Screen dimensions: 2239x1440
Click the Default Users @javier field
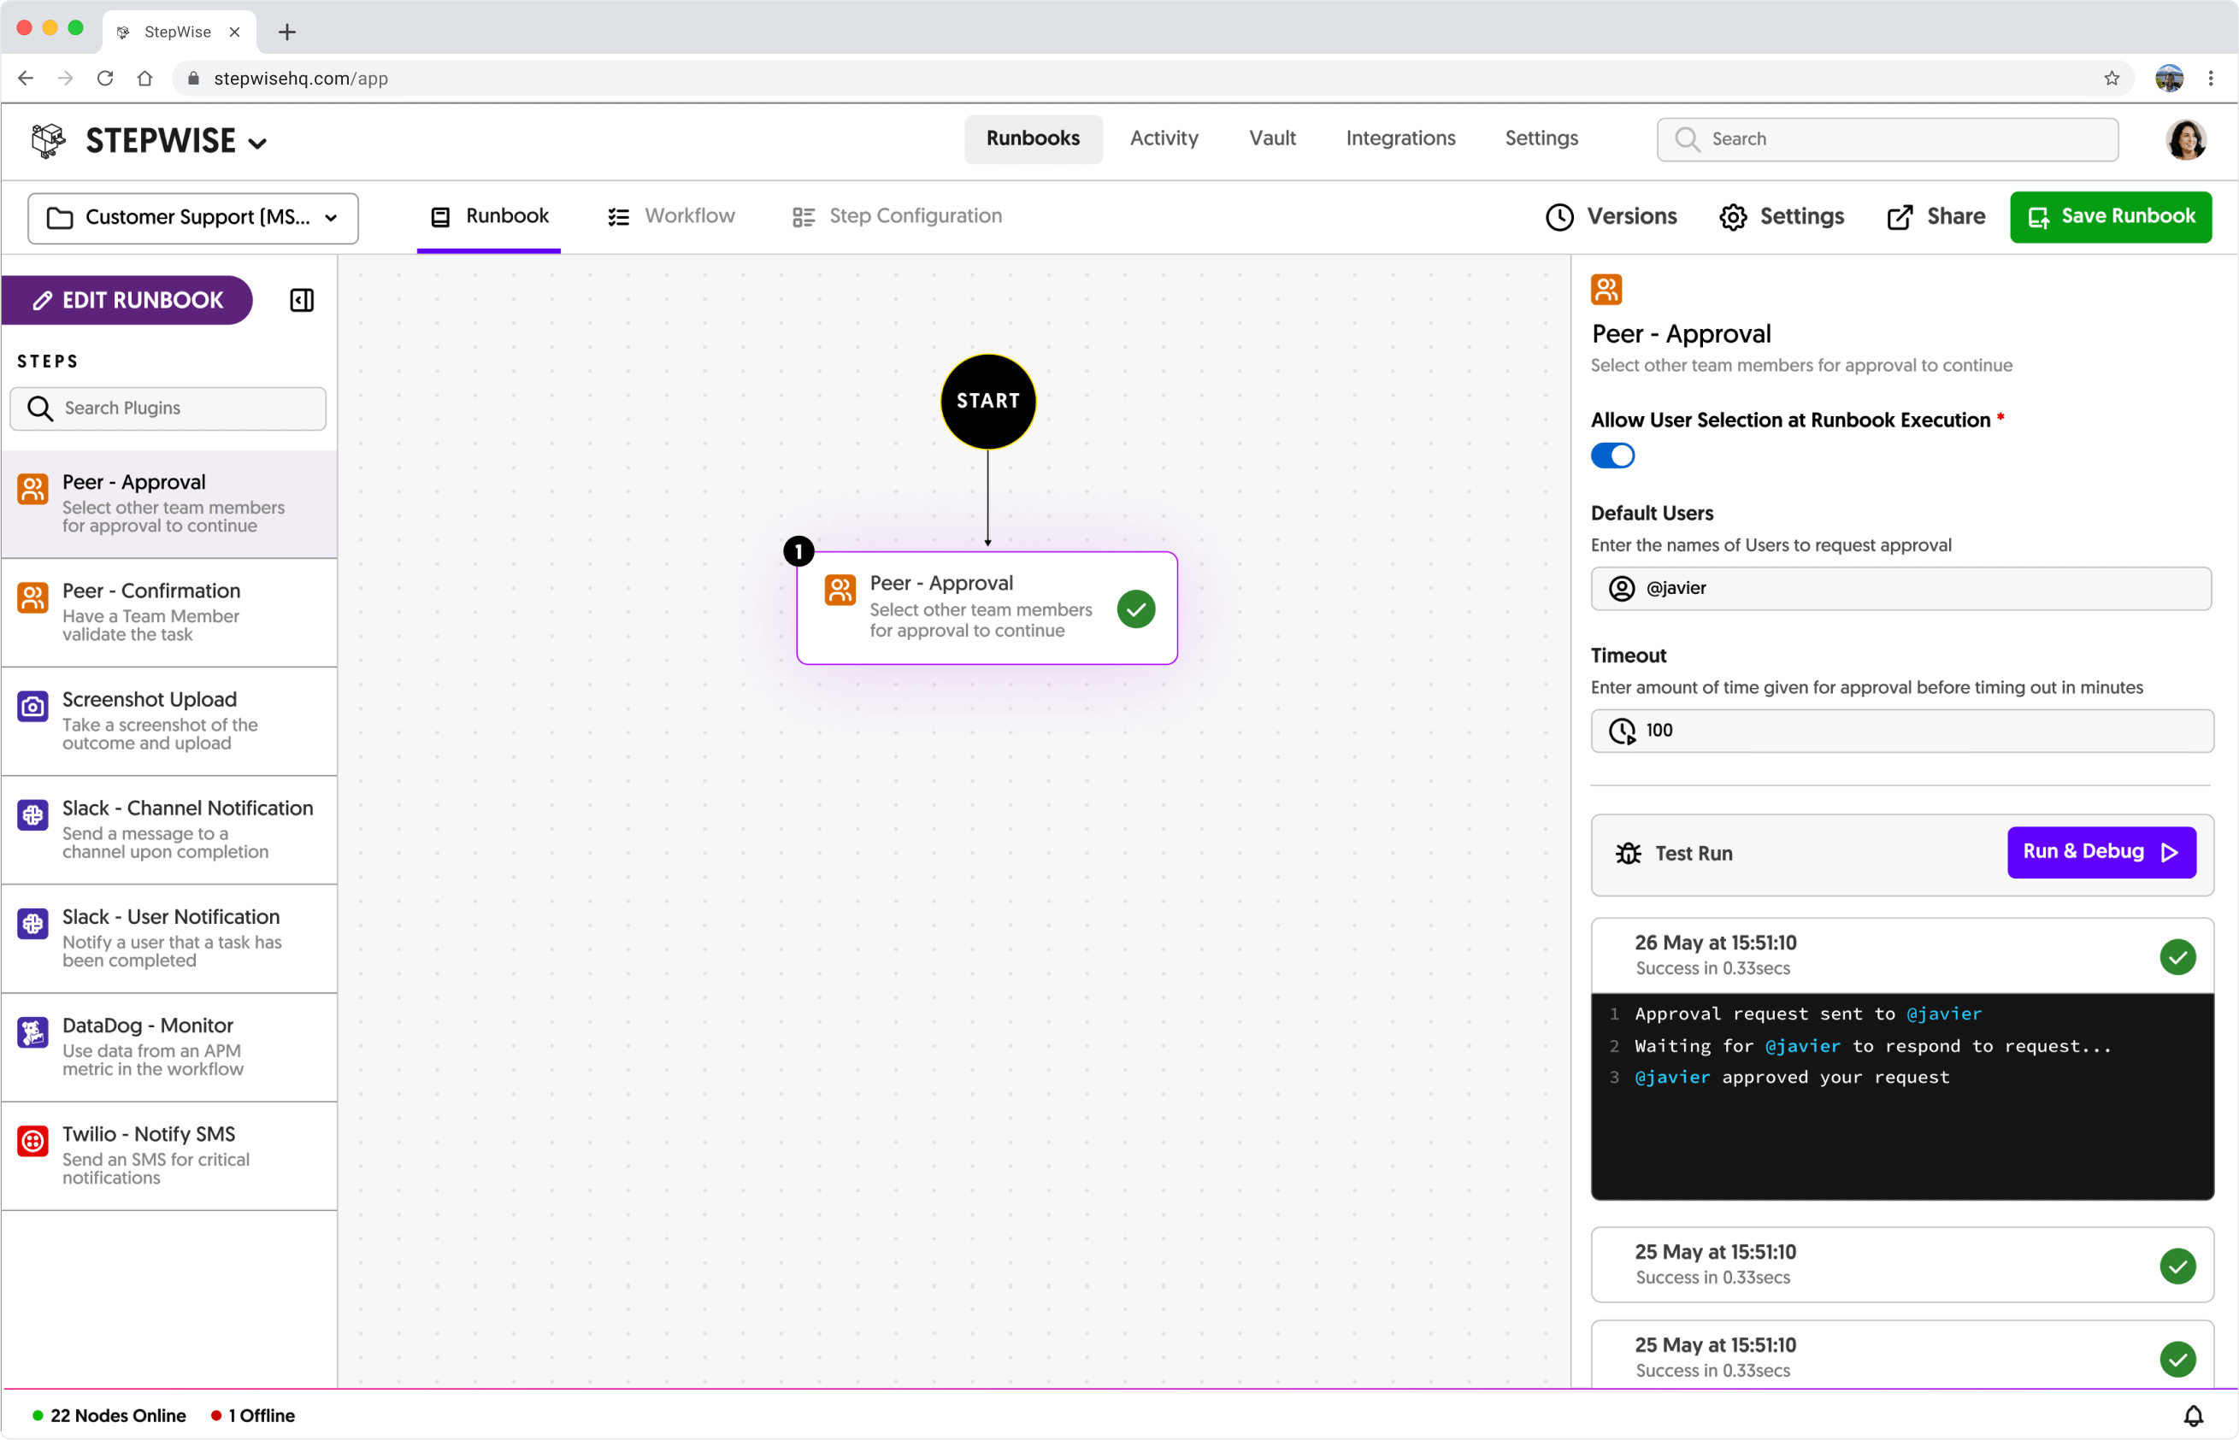[x=1901, y=588]
